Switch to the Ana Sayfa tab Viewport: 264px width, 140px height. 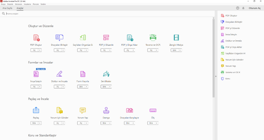point(7,8)
